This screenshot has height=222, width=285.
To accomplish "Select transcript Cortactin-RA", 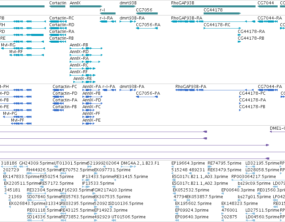I will click(x=62, y=32).
